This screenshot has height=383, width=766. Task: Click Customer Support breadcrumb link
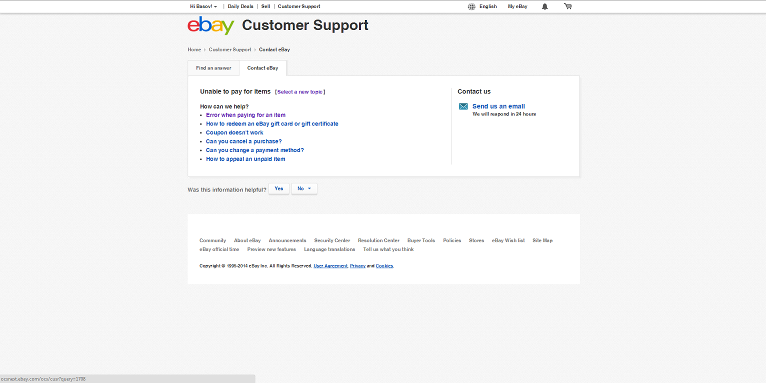coord(230,49)
